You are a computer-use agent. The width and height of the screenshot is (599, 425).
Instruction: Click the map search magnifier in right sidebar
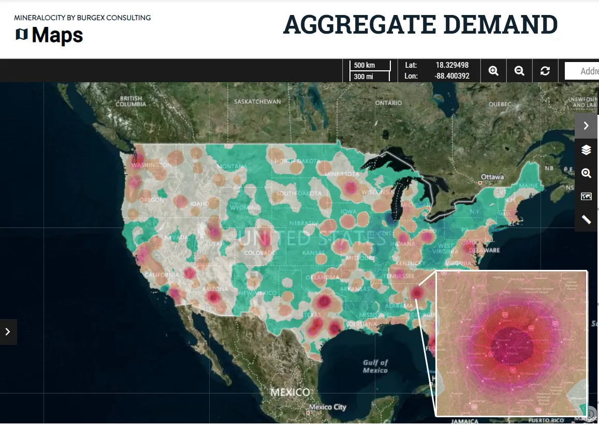[586, 173]
